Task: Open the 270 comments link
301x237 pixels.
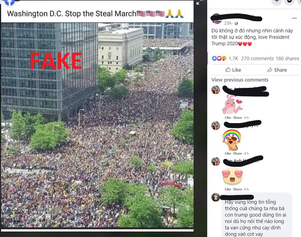Action: [x=257, y=58]
